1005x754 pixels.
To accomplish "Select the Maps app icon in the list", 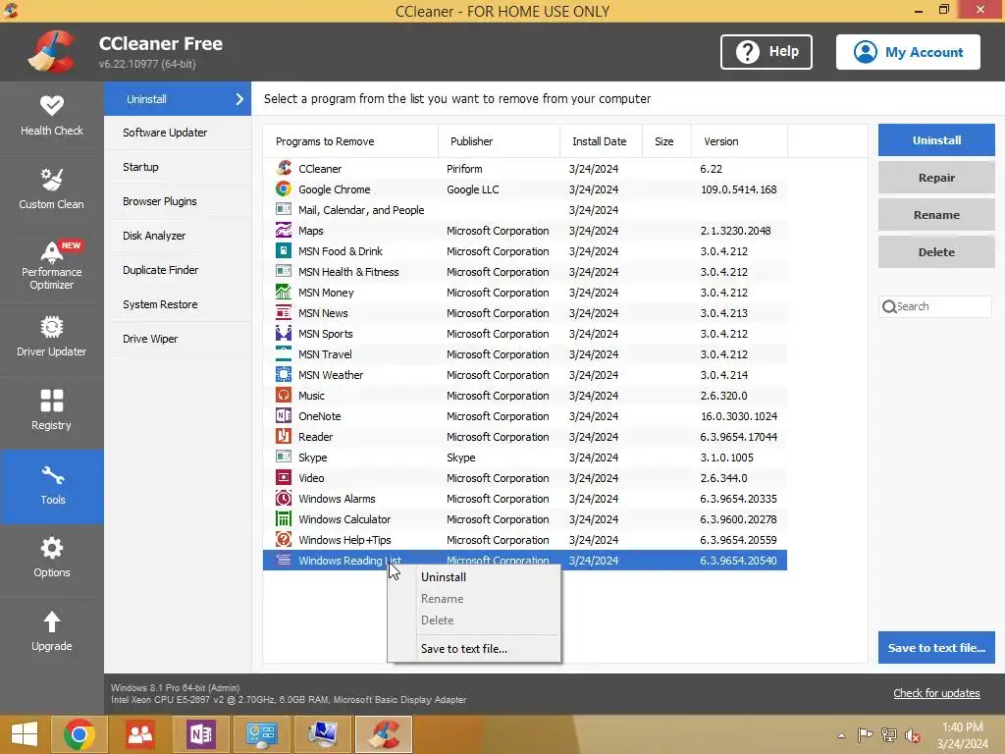I will pyautogui.click(x=284, y=230).
